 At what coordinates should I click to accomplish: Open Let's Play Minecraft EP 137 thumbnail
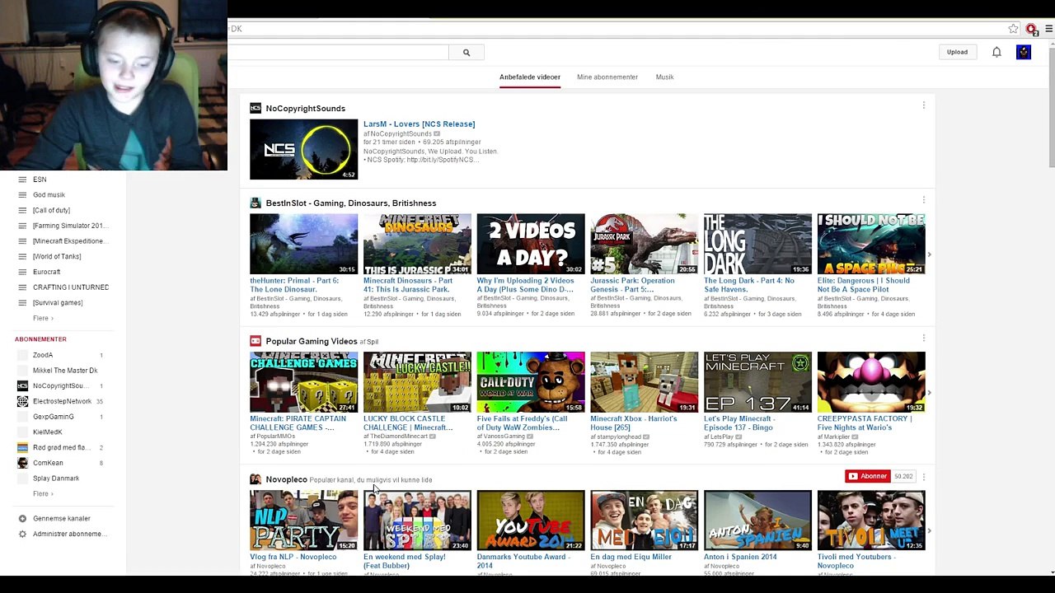pyautogui.click(x=757, y=382)
